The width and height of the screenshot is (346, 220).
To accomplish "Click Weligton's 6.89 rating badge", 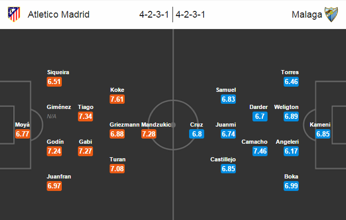I will pos(291,116).
